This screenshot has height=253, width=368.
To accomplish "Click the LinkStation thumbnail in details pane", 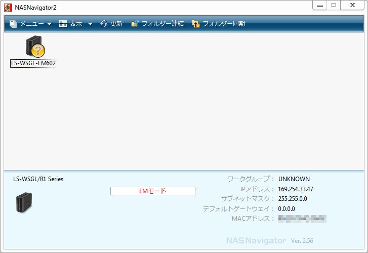I will pos(24,203).
